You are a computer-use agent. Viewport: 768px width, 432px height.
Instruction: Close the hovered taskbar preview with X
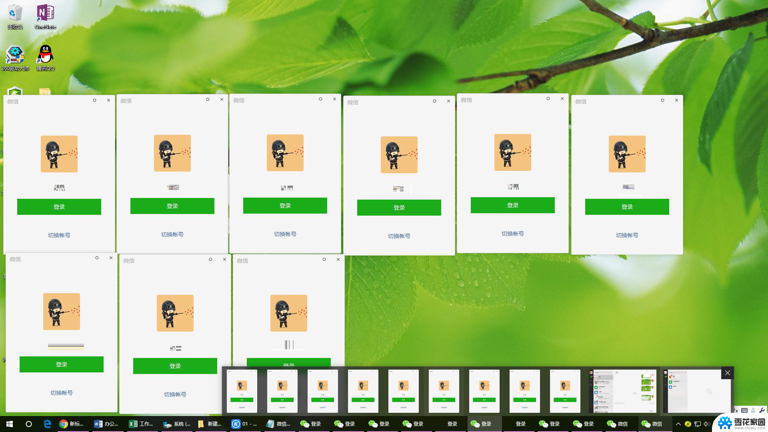728,373
